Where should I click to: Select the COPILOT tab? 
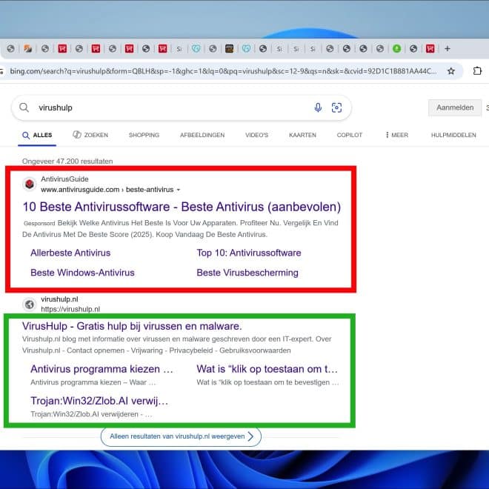coord(350,136)
